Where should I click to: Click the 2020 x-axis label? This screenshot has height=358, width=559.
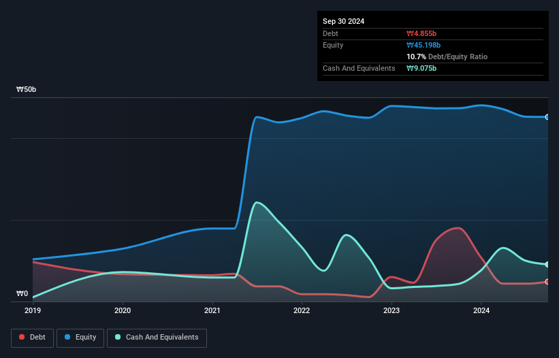pyautogui.click(x=123, y=310)
